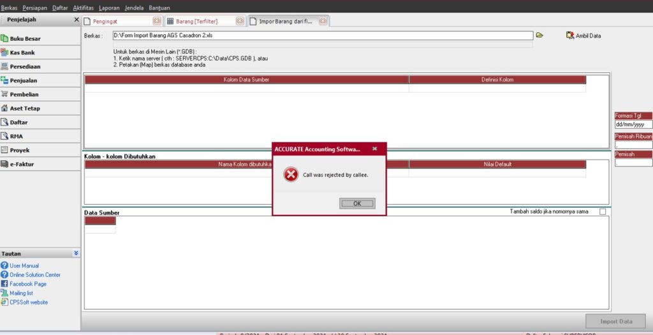Open Persediaan module
Screen dimensions: 653x335
tap(40, 66)
